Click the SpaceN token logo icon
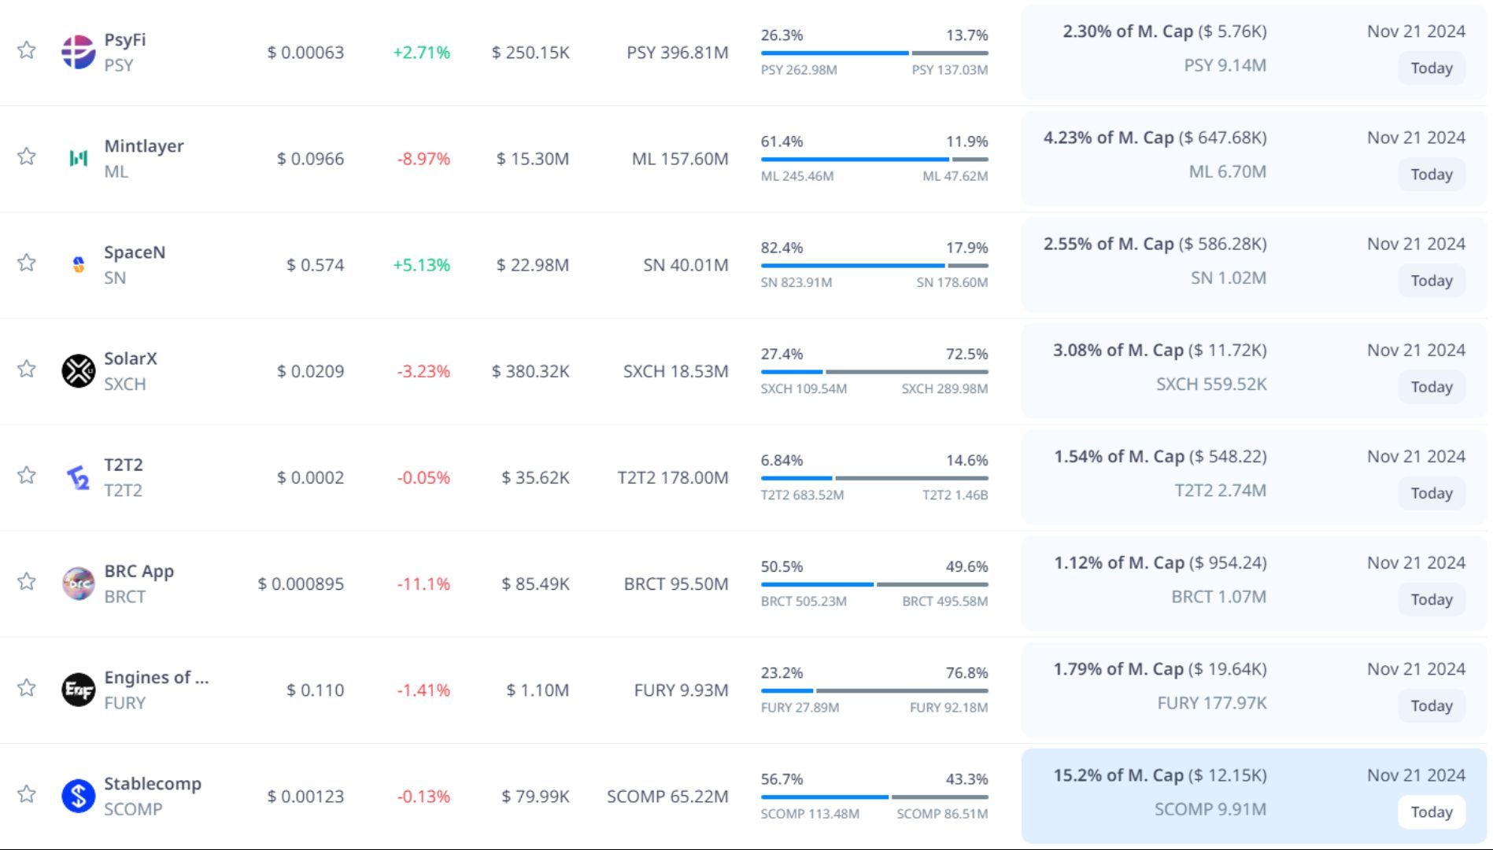This screenshot has width=1493, height=850. click(x=78, y=265)
